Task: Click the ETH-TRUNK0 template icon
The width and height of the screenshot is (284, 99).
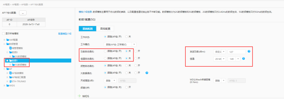Action: pos(11,81)
